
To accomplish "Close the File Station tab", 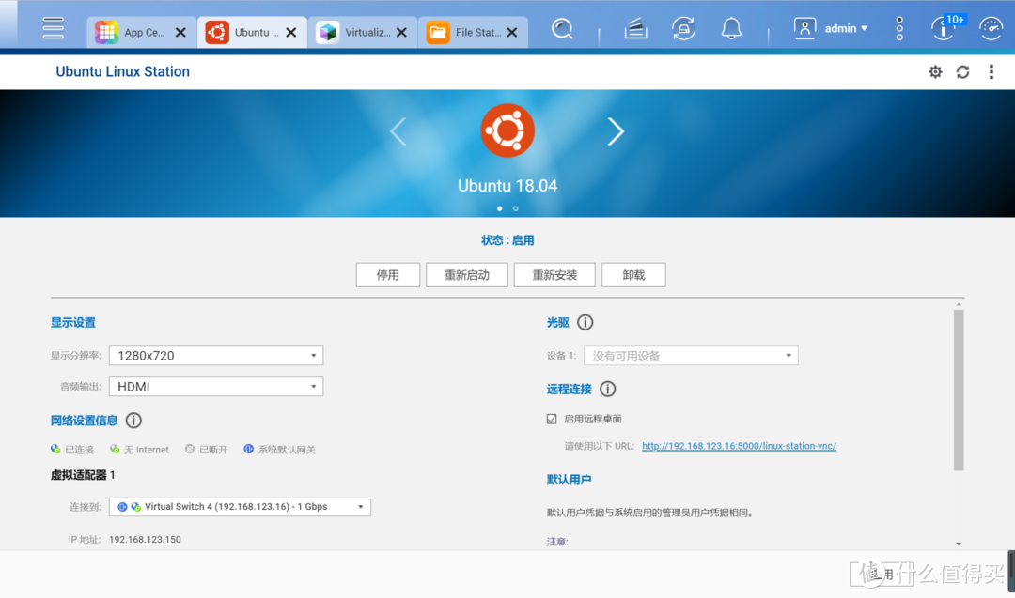I will pos(512,32).
